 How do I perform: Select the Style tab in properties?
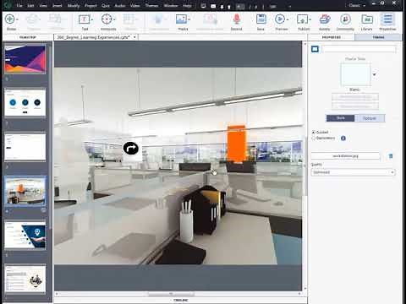click(x=340, y=118)
